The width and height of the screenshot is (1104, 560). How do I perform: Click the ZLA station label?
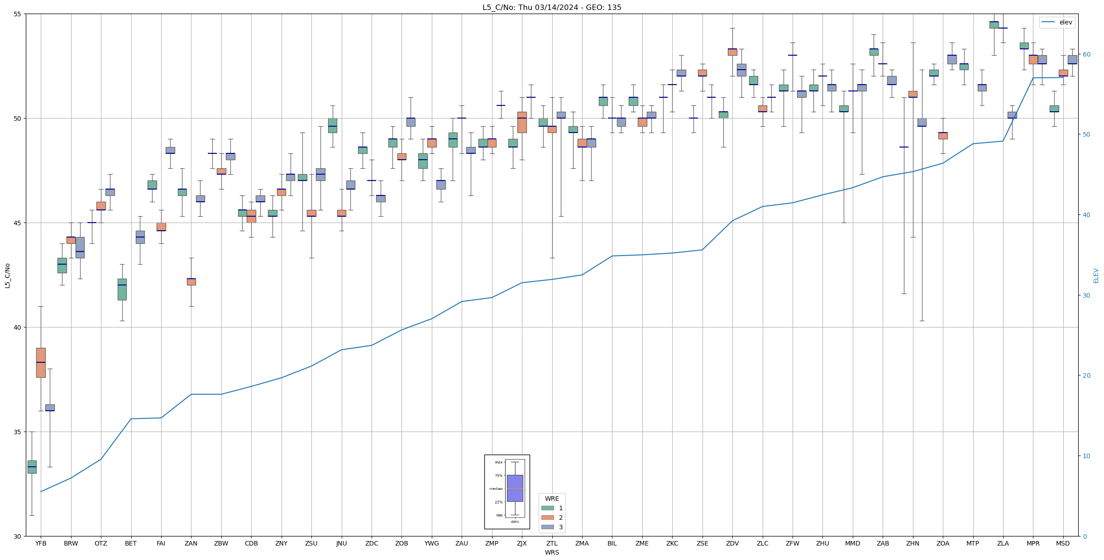[1003, 543]
